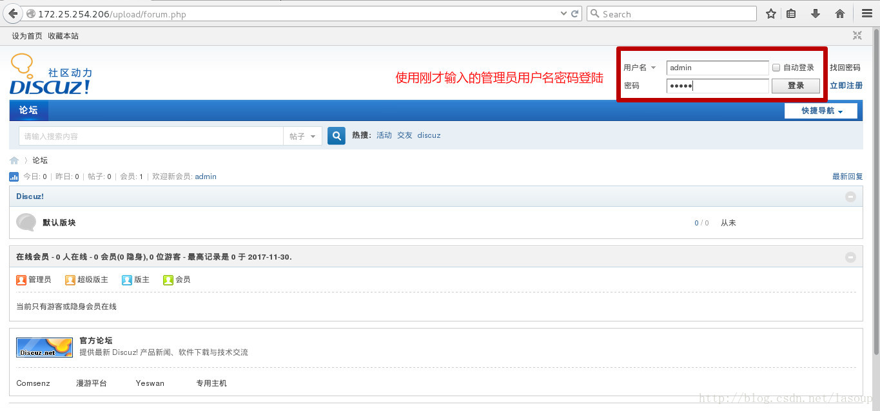Go to browser Home icon
880x411 pixels.
(840, 14)
